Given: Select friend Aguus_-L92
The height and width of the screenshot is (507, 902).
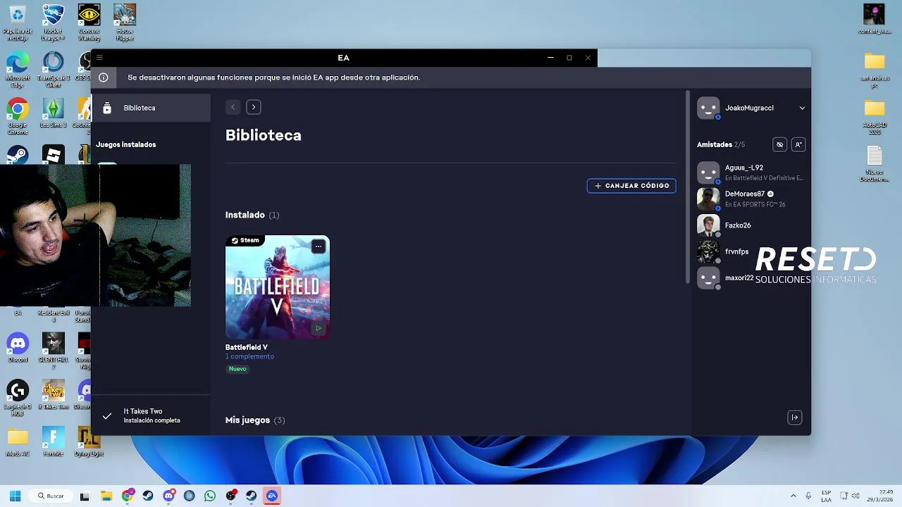Looking at the screenshot, I should pos(751,173).
